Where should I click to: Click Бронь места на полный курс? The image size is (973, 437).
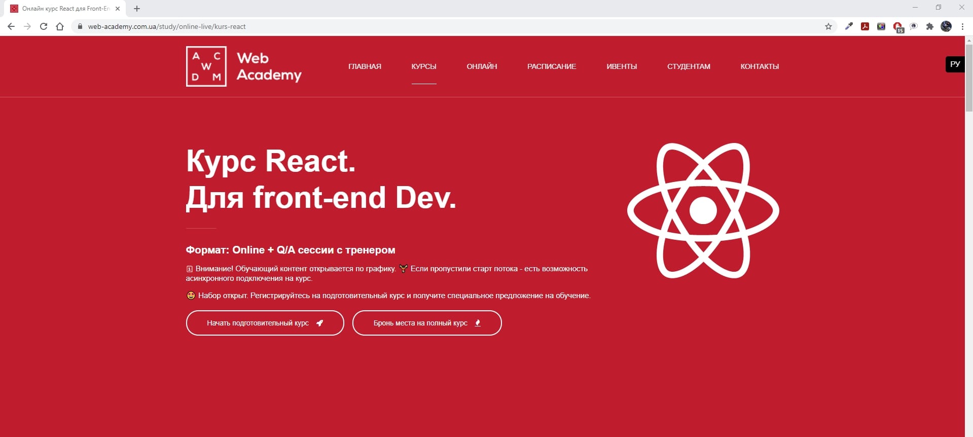pos(427,323)
